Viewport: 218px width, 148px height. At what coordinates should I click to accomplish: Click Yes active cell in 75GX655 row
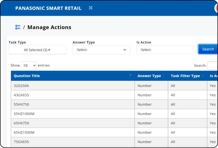(x=213, y=142)
